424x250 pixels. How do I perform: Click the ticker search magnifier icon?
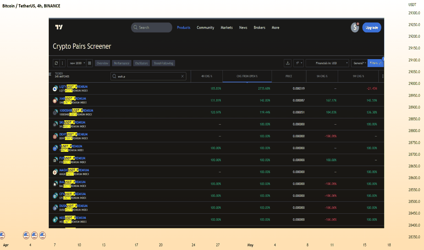pyautogui.click(x=114, y=76)
